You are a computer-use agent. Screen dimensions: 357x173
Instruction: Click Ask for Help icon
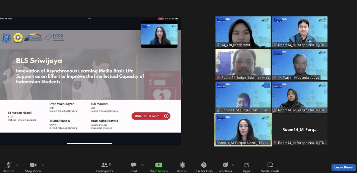[204, 165]
